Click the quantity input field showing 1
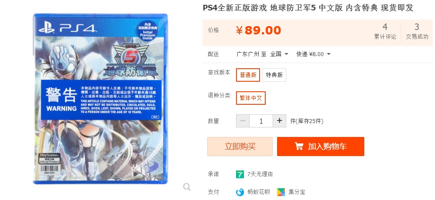The width and height of the screenshot is (435, 200). tap(261, 121)
